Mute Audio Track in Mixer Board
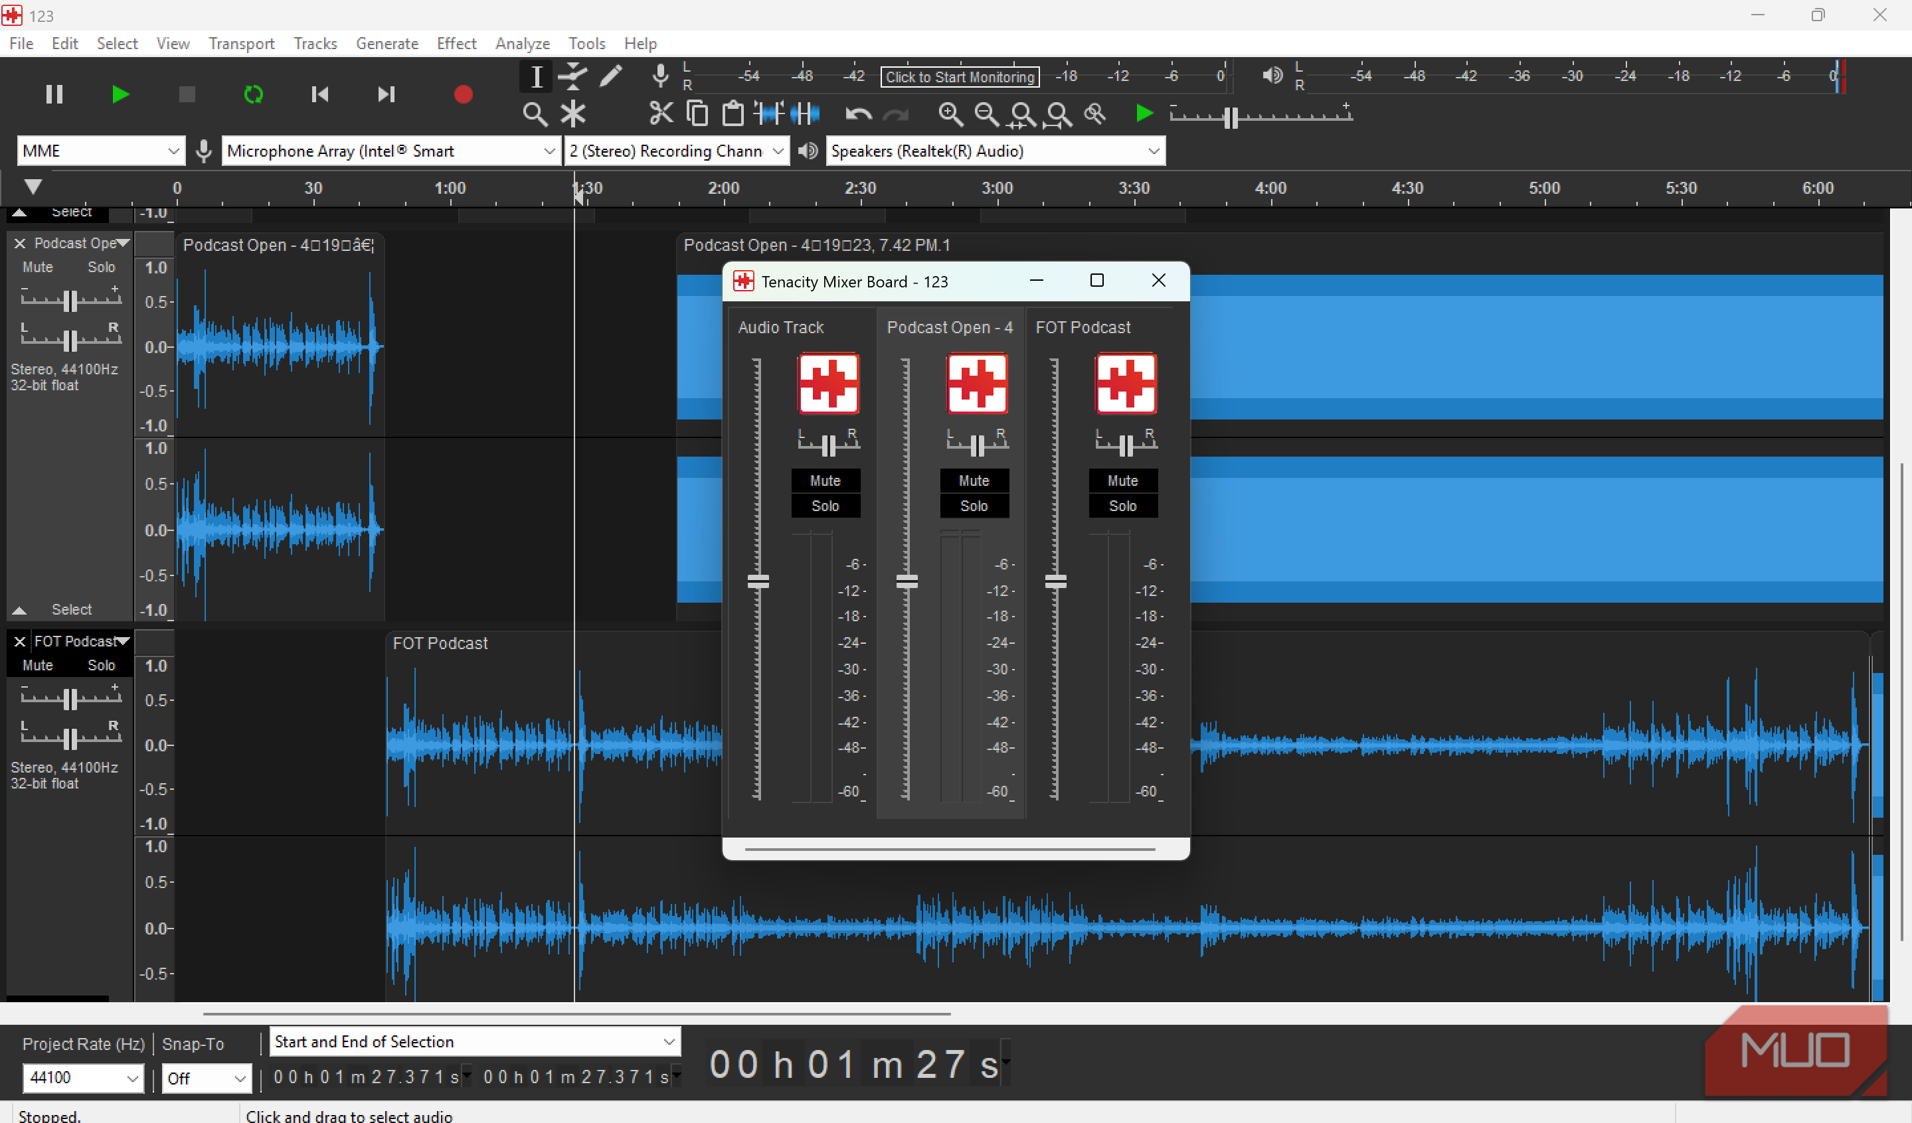1912x1123 pixels. click(826, 481)
